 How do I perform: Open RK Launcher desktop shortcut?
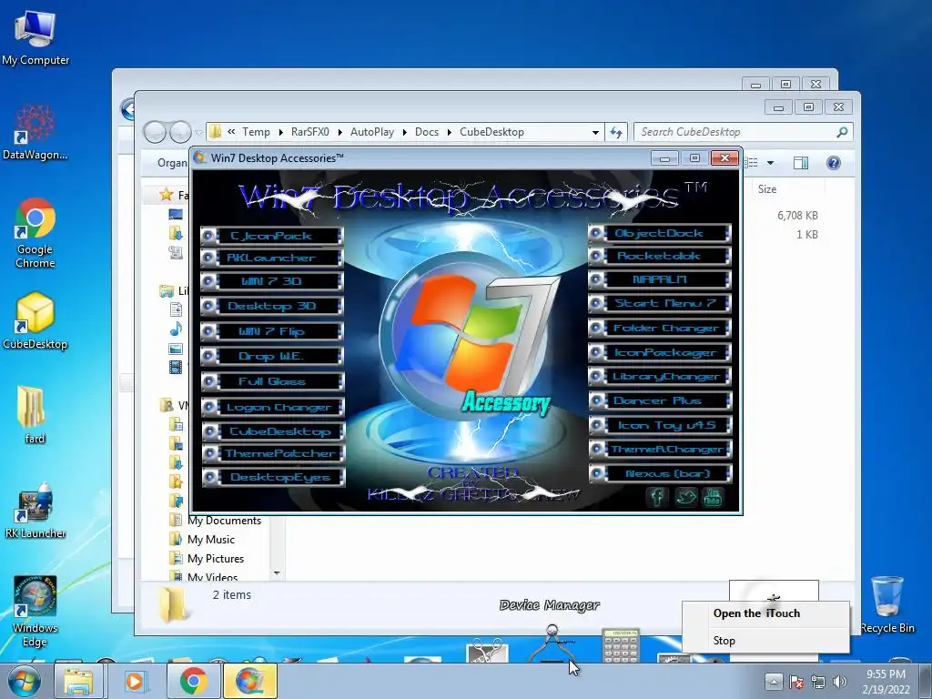[x=35, y=510]
